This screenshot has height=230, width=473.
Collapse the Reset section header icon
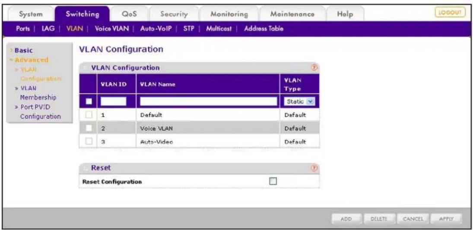(86, 168)
